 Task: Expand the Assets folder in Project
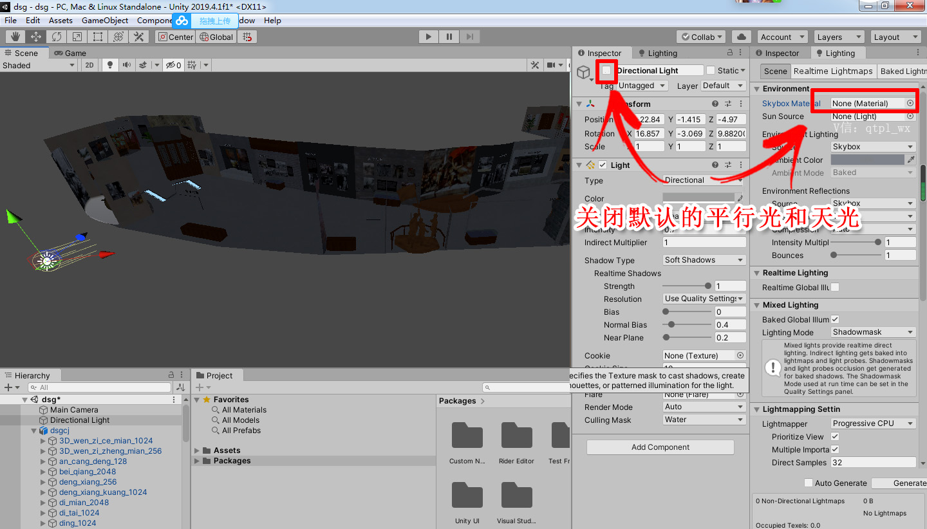[198, 450]
